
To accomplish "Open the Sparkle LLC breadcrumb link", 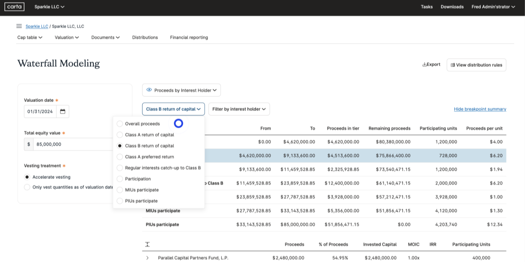I will pos(37,26).
